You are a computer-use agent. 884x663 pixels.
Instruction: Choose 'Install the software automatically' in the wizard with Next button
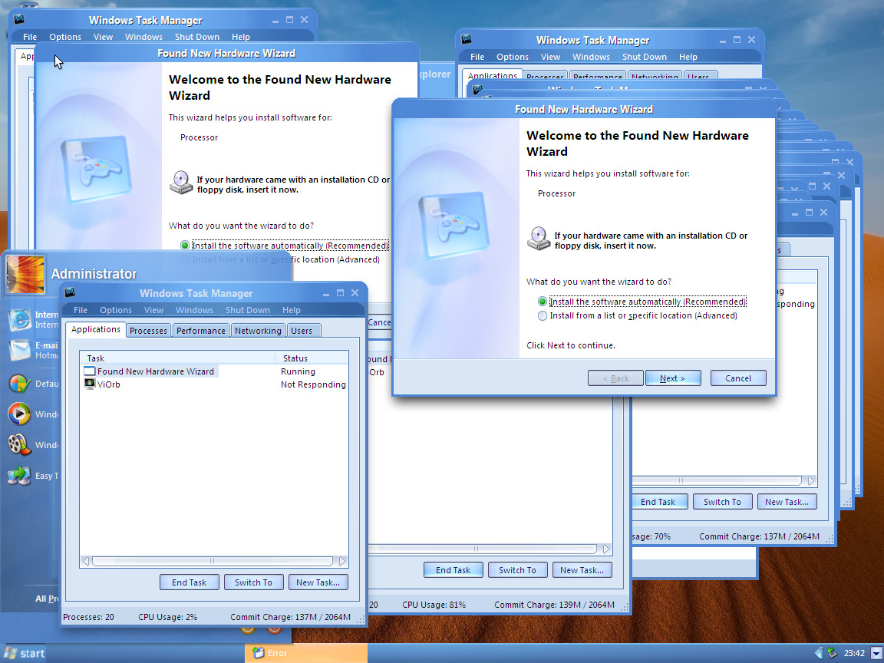542,302
